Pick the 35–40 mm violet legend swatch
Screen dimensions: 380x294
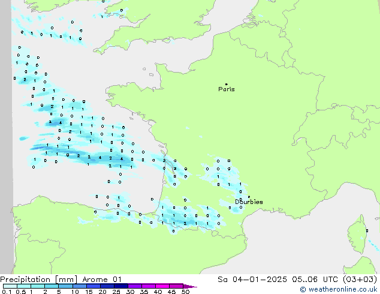point(148,286)
